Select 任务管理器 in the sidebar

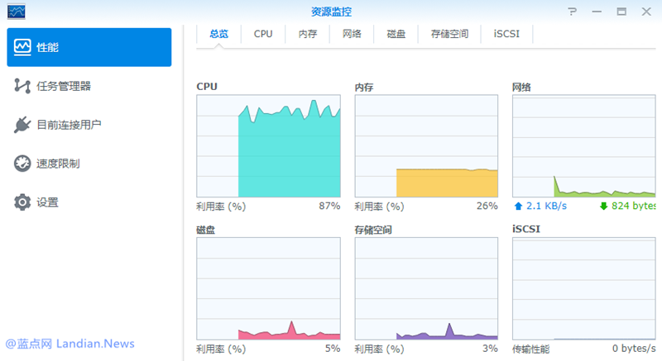(64, 86)
